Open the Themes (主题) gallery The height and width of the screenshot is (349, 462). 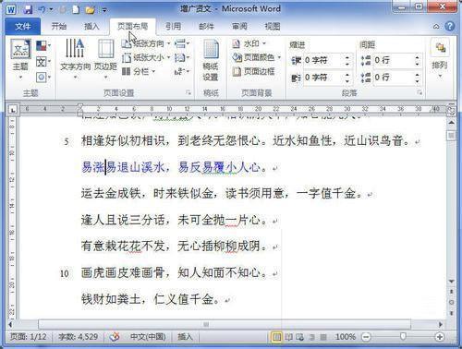[20, 58]
